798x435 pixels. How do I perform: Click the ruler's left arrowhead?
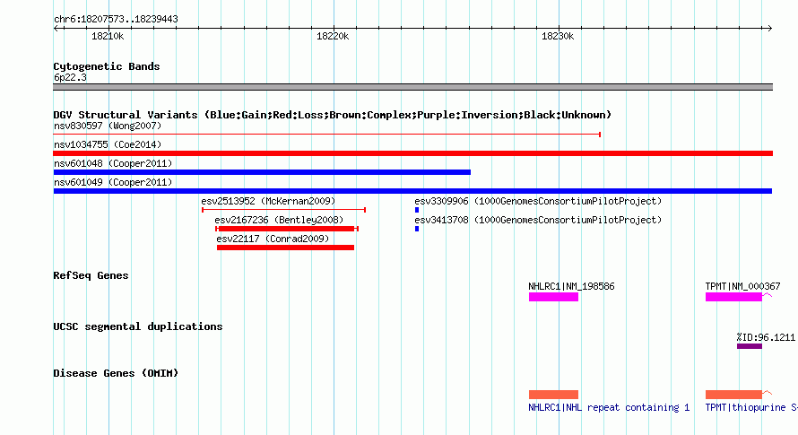(56, 29)
